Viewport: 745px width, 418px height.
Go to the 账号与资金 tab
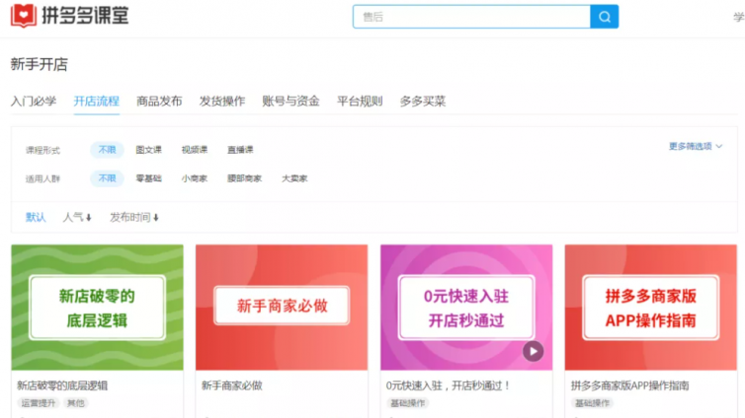(290, 101)
